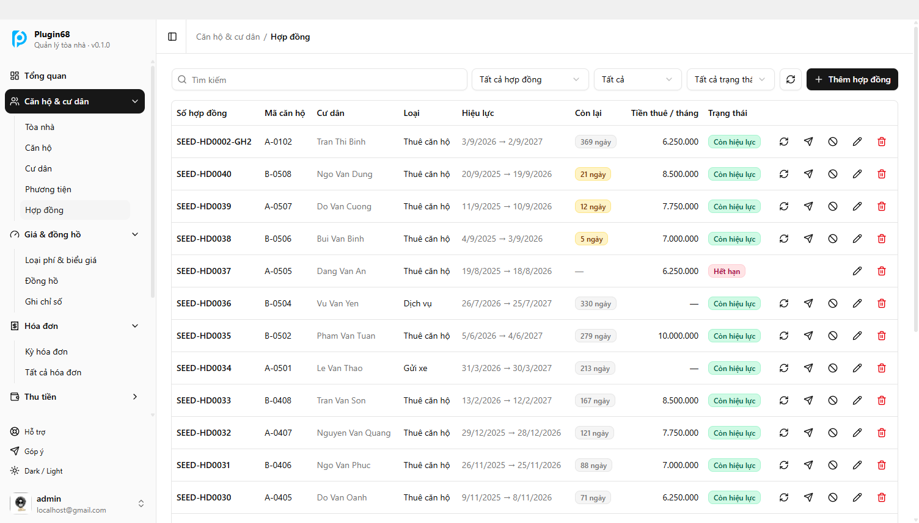Open the 'Tòa nhà' sidebar item
This screenshot has width=919, height=523.
pos(75,127)
